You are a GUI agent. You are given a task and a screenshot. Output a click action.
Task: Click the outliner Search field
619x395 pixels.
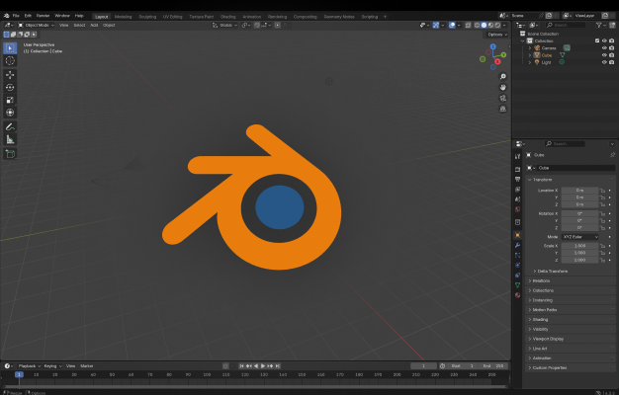566,26
